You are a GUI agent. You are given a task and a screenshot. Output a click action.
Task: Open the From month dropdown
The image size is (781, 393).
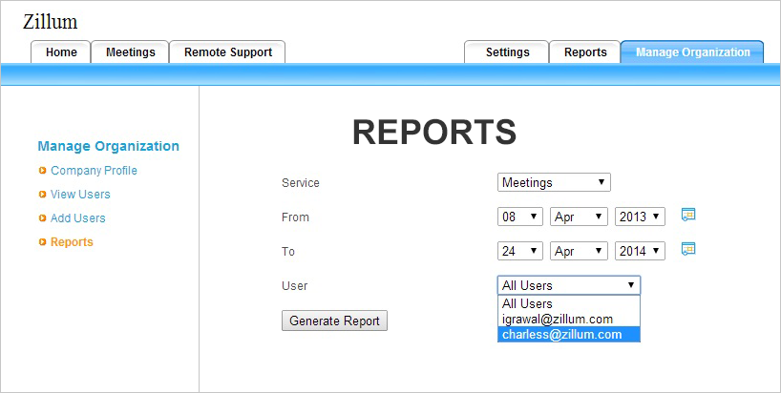tap(580, 217)
